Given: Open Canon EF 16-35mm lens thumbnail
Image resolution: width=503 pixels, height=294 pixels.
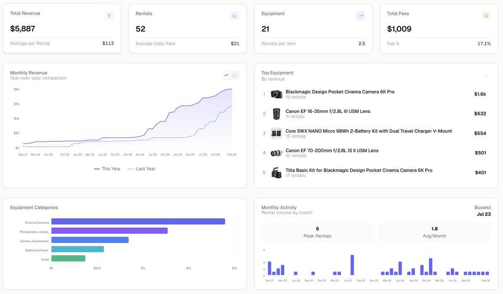Looking at the screenshot, I should (276, 114).
